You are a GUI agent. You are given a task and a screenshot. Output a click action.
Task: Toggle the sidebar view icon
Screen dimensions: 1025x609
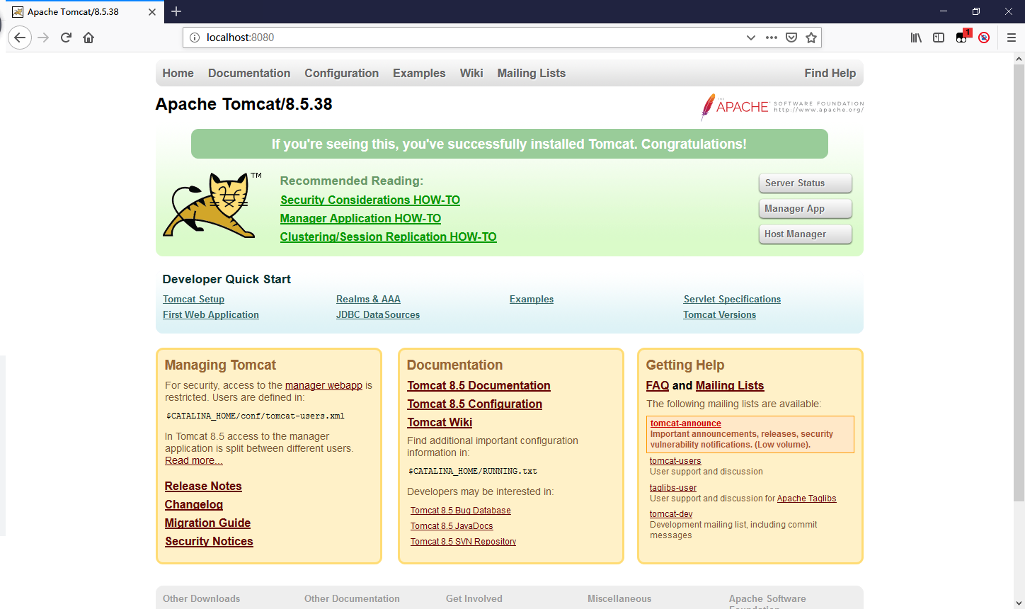coord(939,38)
